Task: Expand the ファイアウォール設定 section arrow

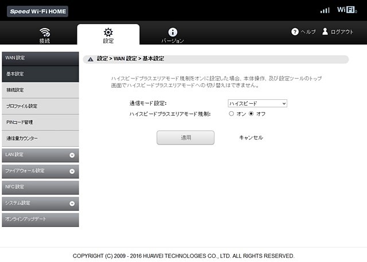Action: (x=72, y=171)
